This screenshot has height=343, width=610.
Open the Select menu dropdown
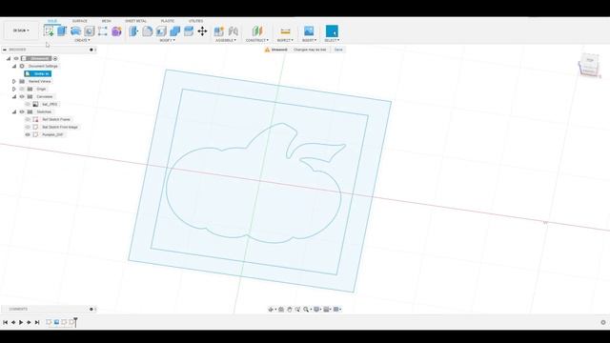(332, 40)
